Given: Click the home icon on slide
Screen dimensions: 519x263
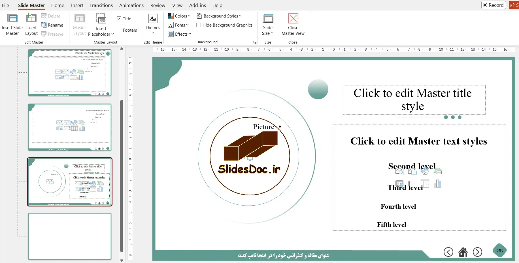Looking at the screenshot, I should pos(463,252).
